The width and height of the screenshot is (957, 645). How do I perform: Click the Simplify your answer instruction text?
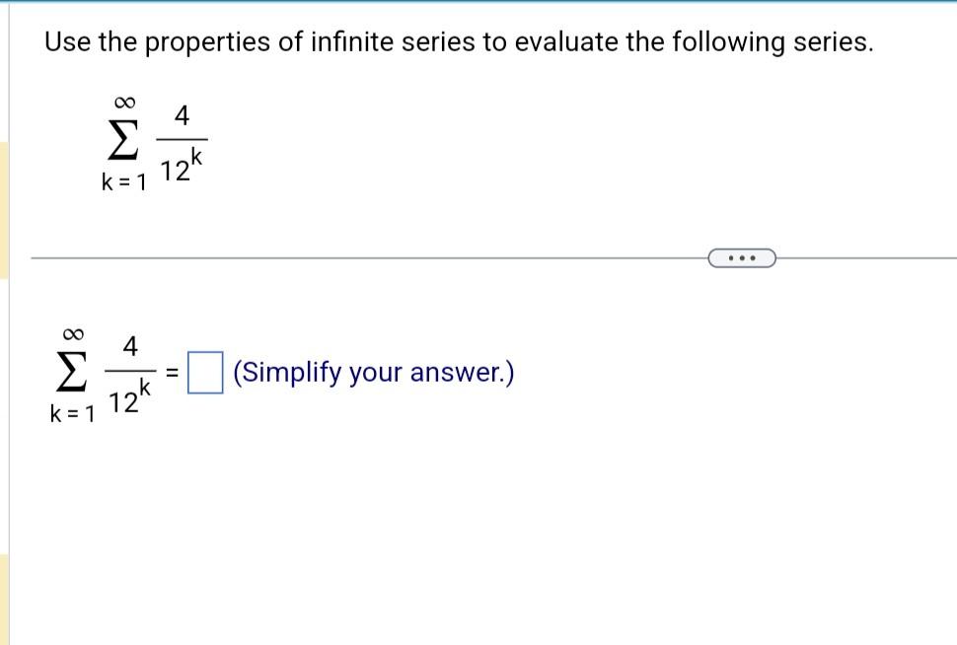(x=372, y=372)
